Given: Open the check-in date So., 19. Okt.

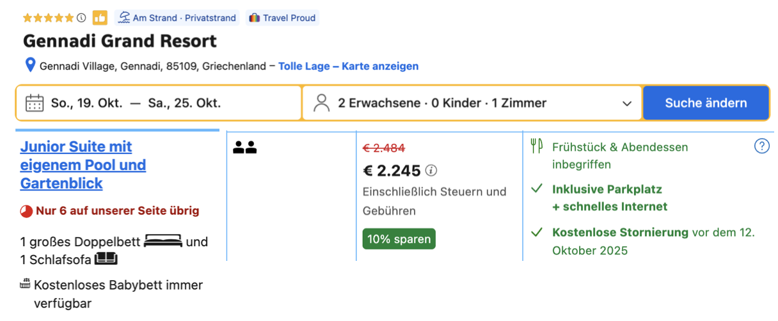Looking at the screenshot, I should pos(86,103).
